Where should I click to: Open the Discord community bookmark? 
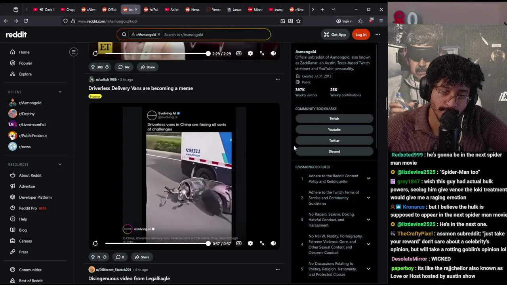(x=334, y=151)
